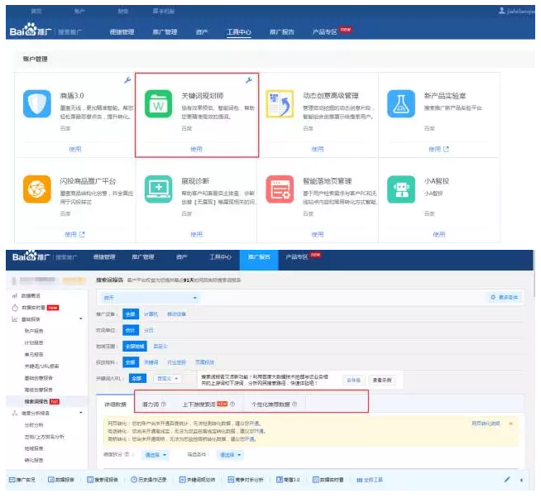Screen dimensions: 541x498
Task: Select 关键词 under the 投放物料 filter
Action: coord(151,362)
